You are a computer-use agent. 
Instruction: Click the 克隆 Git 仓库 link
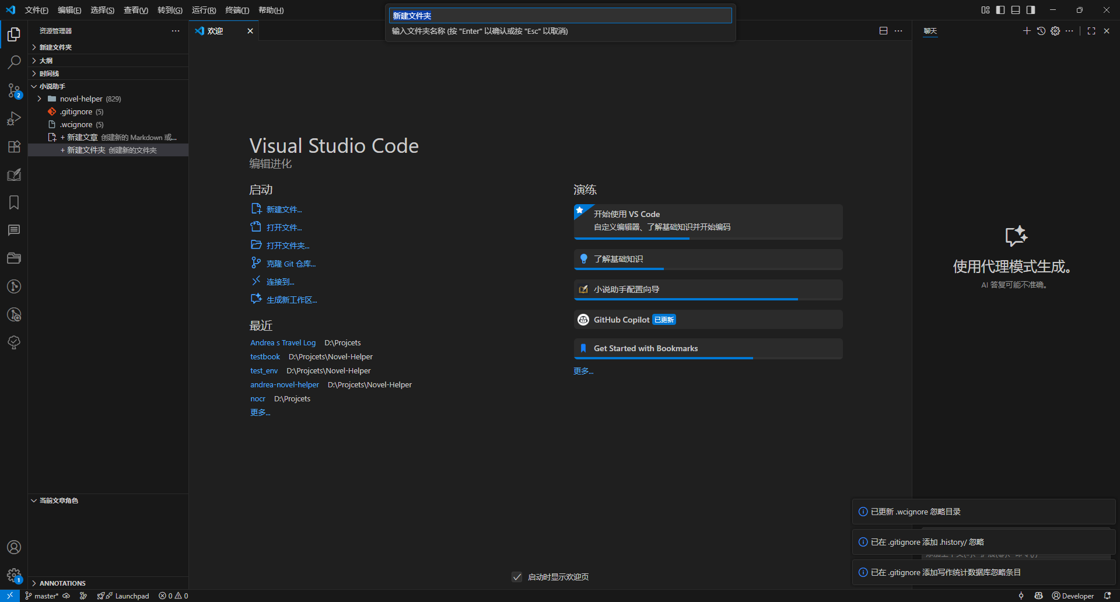click(x=290, y=264)
